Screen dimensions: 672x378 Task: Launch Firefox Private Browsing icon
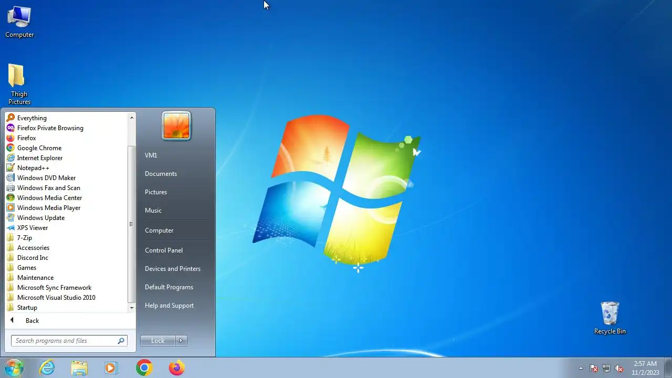pyautogui.click(x=10, y=128)
